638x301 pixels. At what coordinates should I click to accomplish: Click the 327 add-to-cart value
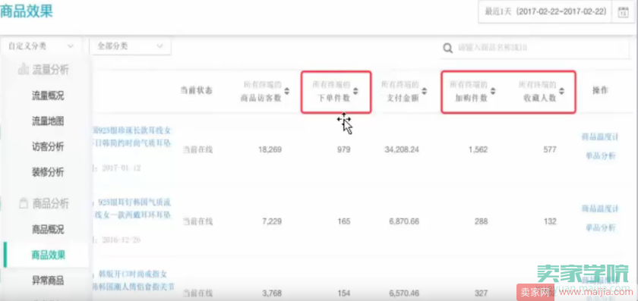coord(481,293)
